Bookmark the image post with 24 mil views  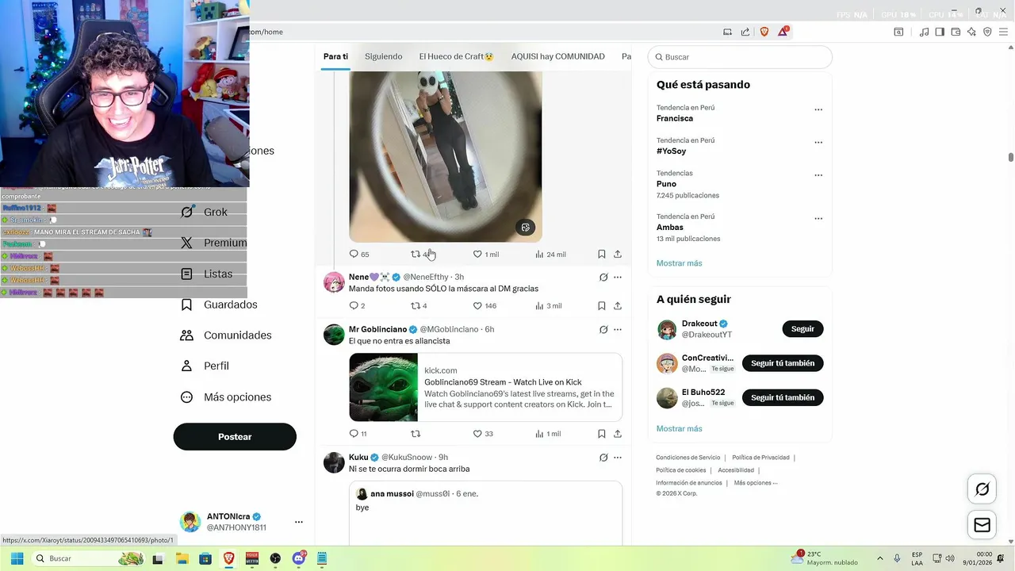[x=602, y=254]
